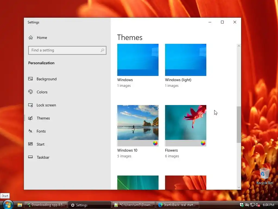Click the '6 images' text under Flowers
The width and height of the screenshot is (278, 209).
click(x=172, y=156)
